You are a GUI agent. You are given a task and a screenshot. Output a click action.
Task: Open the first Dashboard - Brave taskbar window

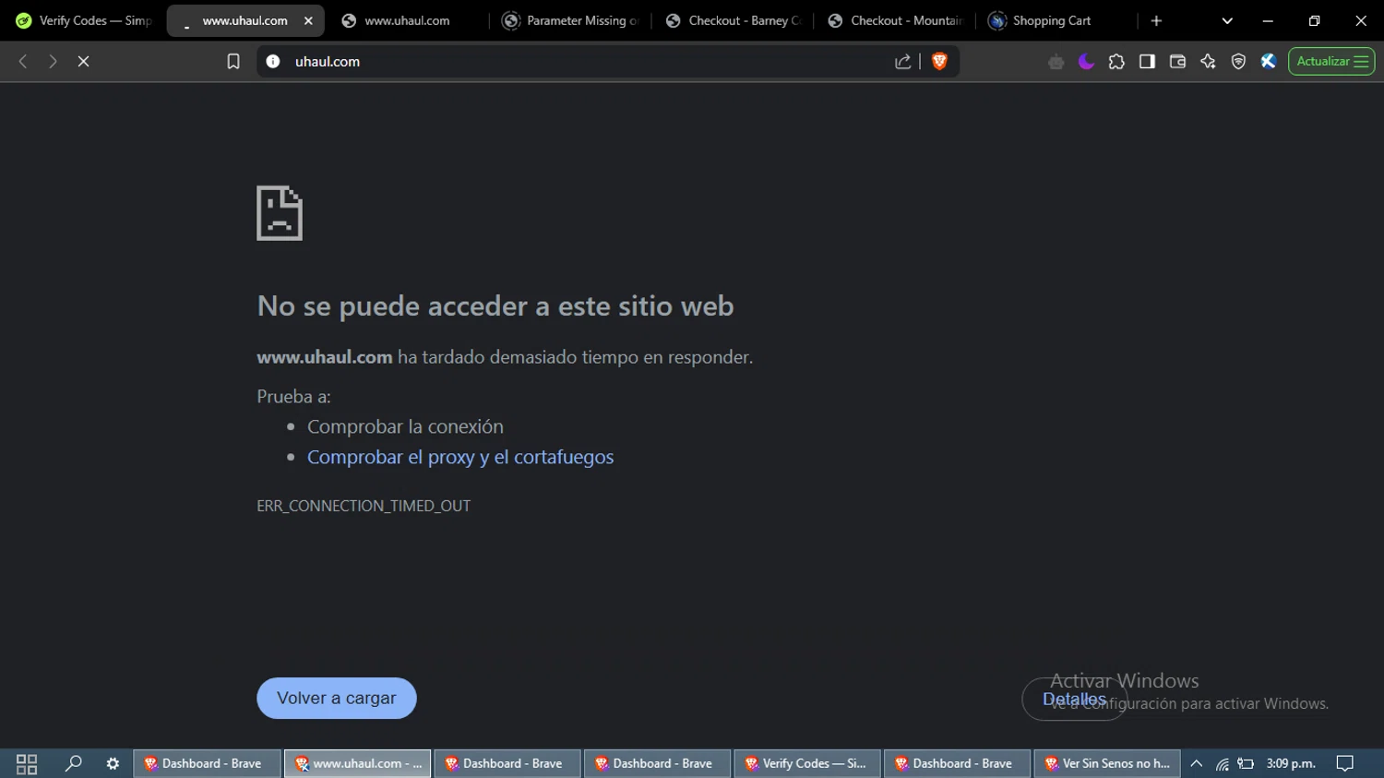[208, 763]
